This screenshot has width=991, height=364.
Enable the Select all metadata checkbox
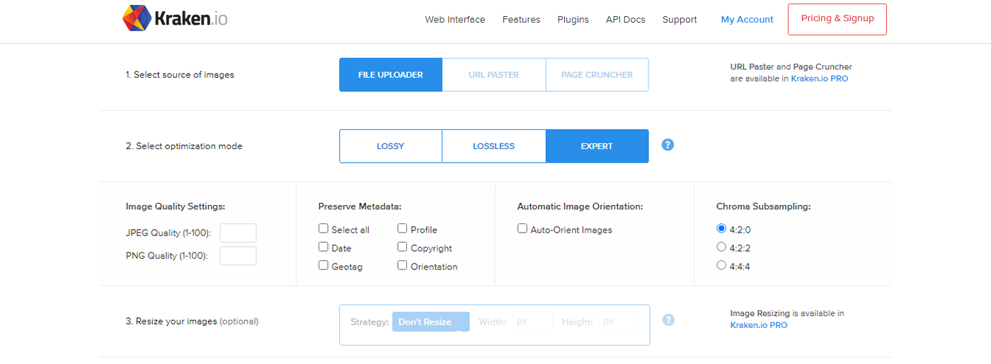pyautogui.click(x=323, y=229)
